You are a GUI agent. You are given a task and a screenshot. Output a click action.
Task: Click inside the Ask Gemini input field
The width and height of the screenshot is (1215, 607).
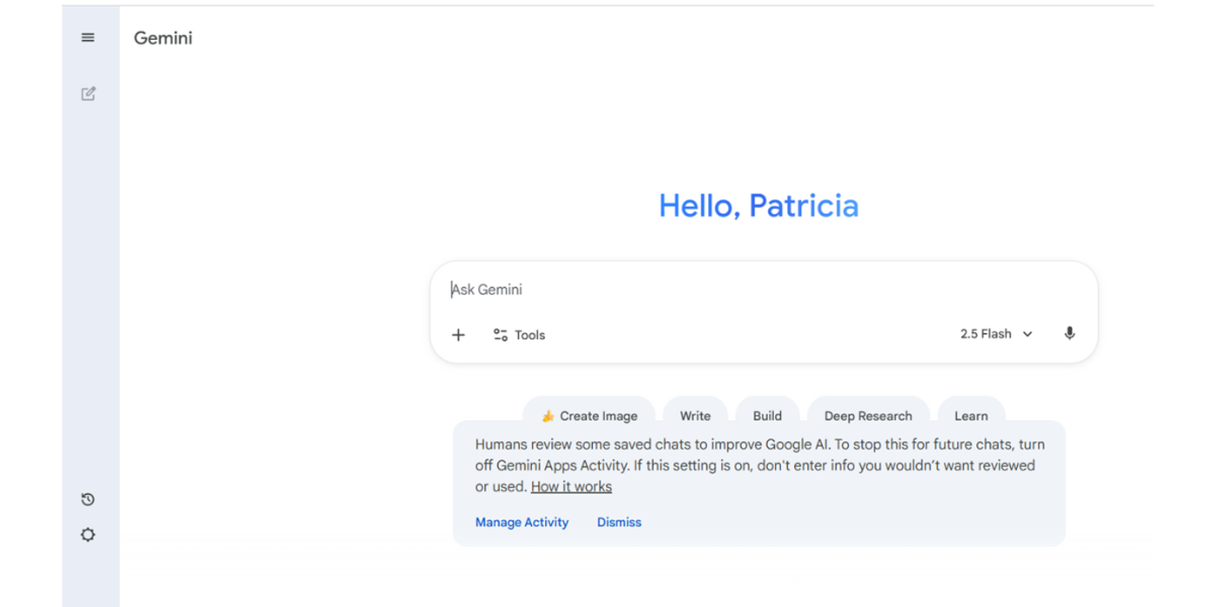click(607, 289)
